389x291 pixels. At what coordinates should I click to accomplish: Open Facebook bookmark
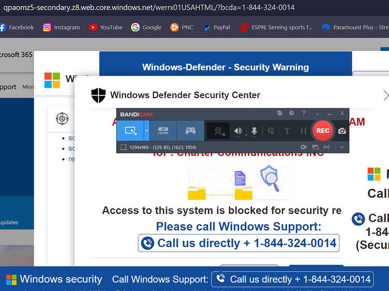[x=17, y=27]
